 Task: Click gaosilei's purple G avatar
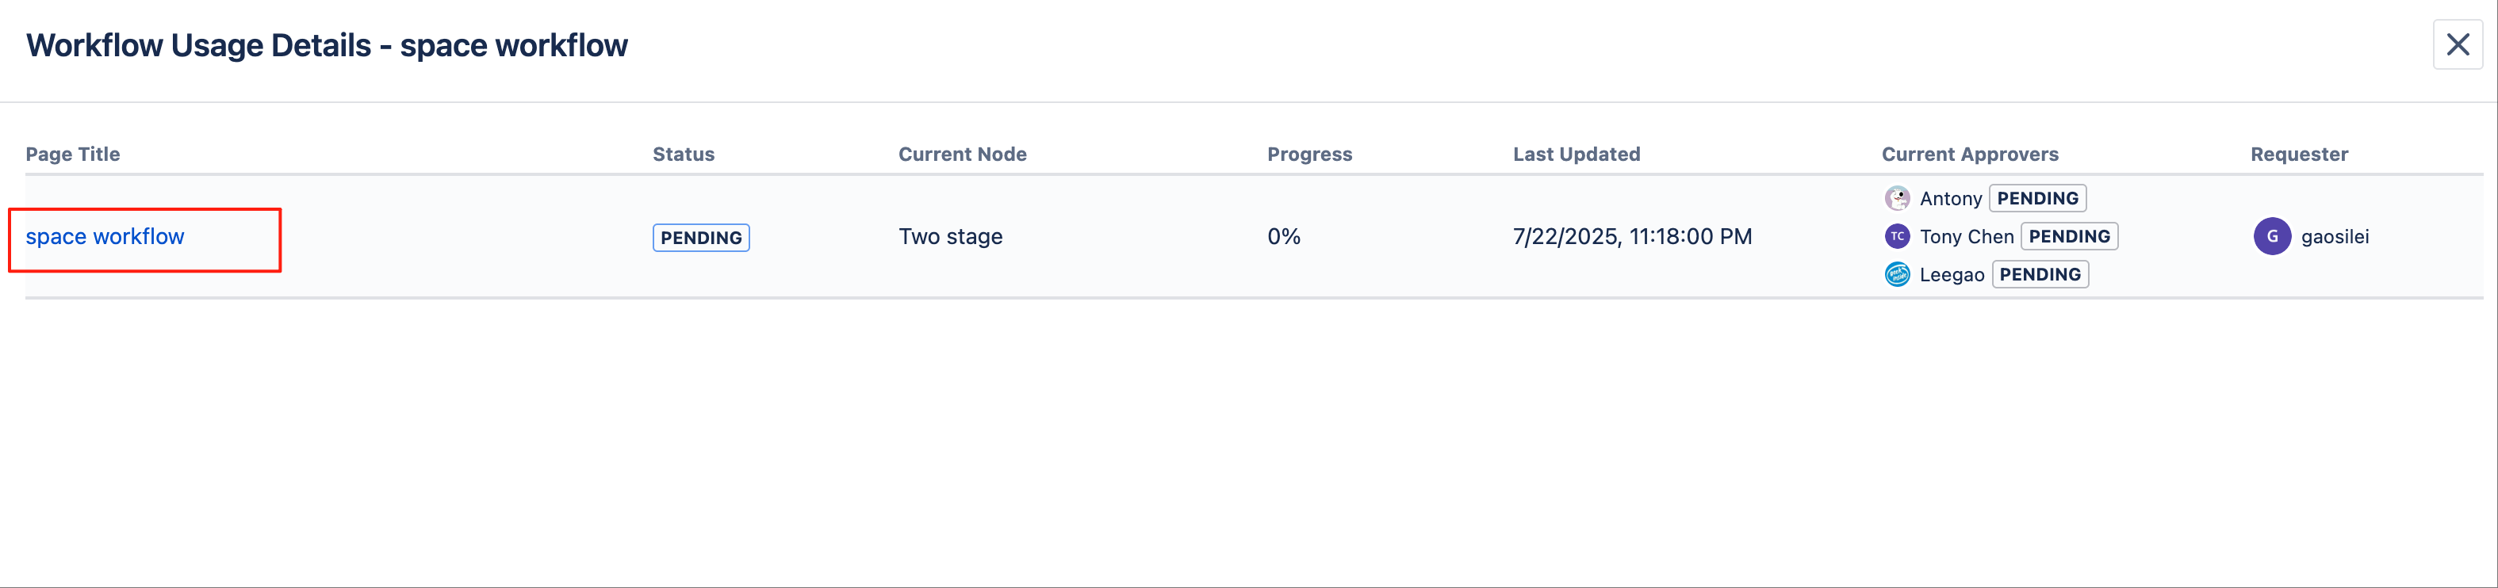[2271, 236]
